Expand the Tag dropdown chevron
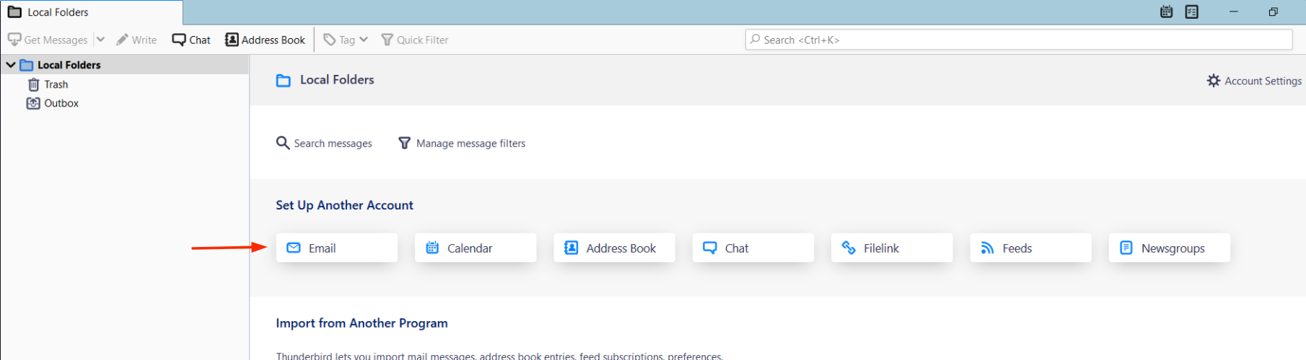This screenshot has height=360, width=1306. point(364,40)
